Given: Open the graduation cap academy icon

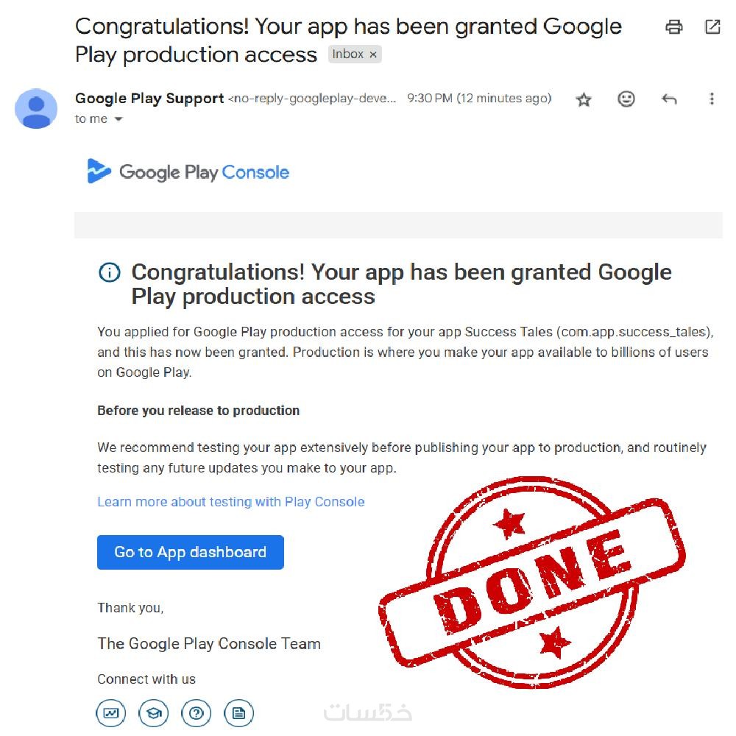Looking at the screenshot, I should pos(154,712).
